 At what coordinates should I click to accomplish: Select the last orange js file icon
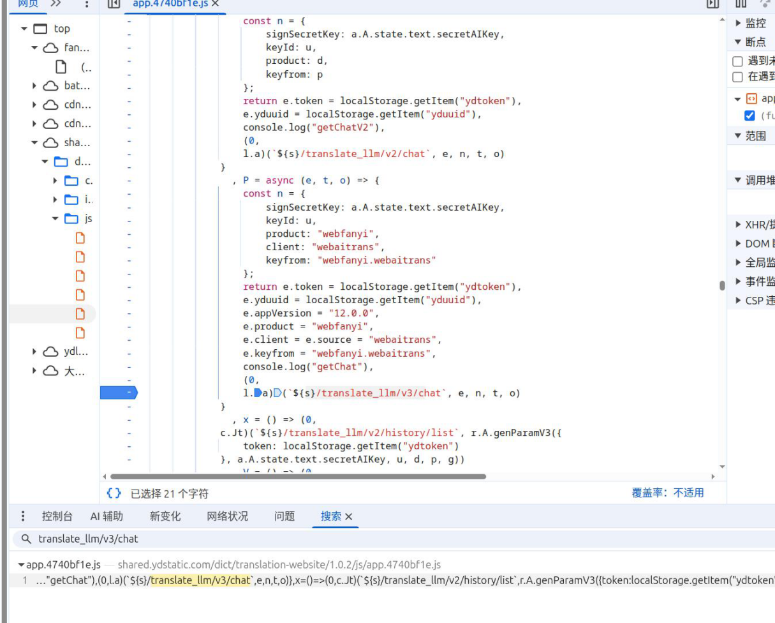coord(80,333)
